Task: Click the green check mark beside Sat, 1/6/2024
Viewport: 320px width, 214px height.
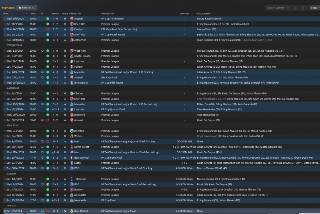Action: click(x=5, y=211)
